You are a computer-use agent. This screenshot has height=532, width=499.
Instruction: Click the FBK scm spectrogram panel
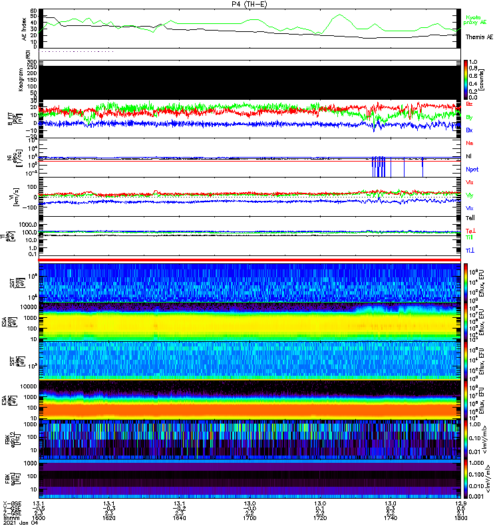[x=249, y=479]
